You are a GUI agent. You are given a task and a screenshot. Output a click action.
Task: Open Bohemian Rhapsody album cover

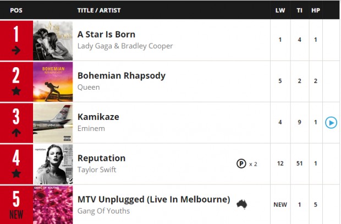click(x=53, y=81)
